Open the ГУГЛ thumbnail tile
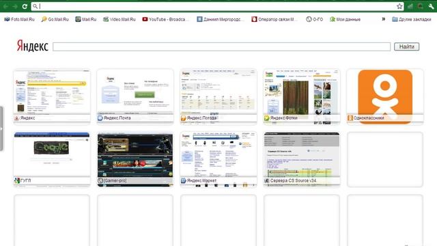The image size is (437, 246). point(52,159)
